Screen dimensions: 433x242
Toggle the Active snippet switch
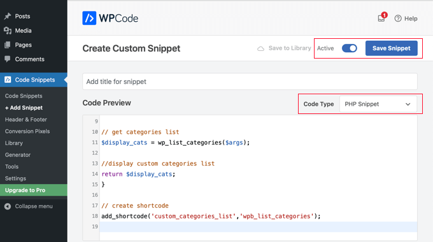[x=350, y=48]
